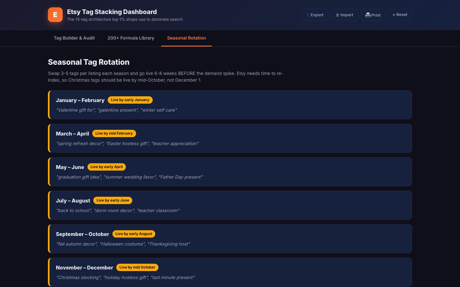Click the Live by mid February badge
The height and width of the screenshot is (287, 460).
point(114,133)
